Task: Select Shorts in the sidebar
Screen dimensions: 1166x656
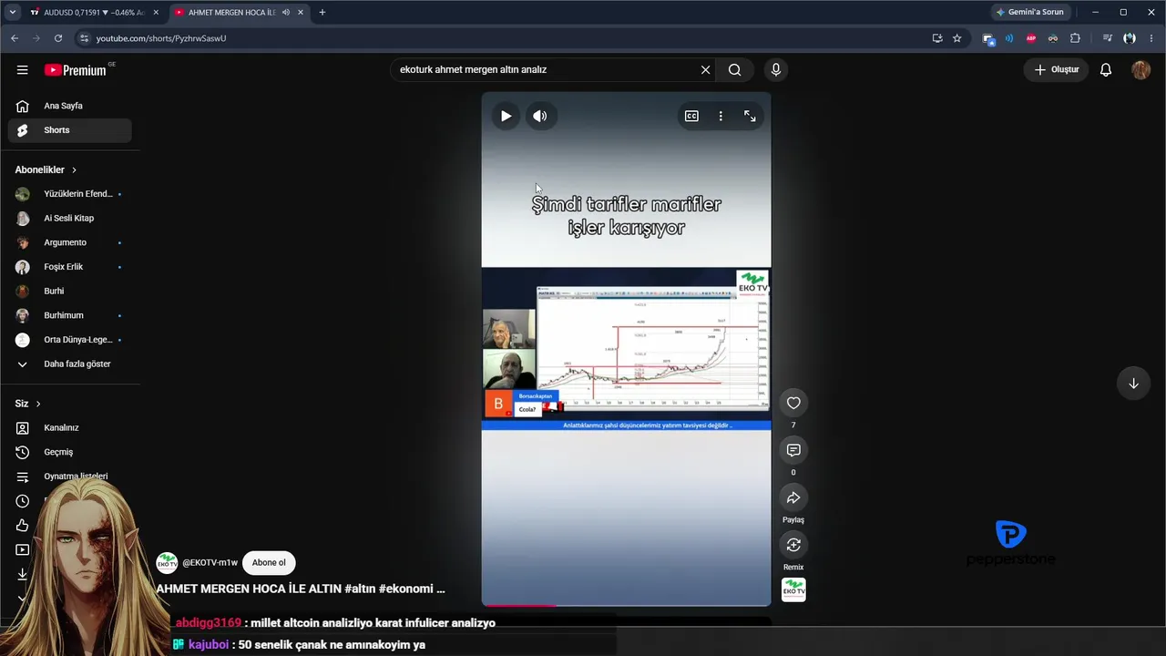Action: click(69, 130)
